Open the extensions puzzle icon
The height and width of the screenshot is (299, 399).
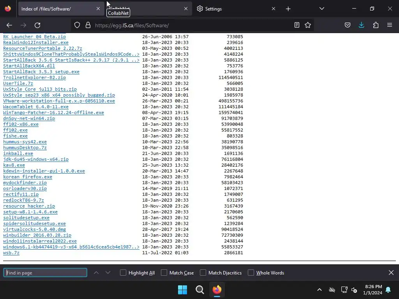[376, 25]
